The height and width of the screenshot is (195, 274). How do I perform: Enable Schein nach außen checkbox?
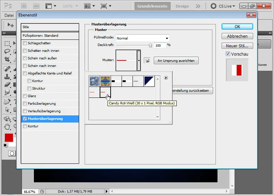[x=25, y=58]
